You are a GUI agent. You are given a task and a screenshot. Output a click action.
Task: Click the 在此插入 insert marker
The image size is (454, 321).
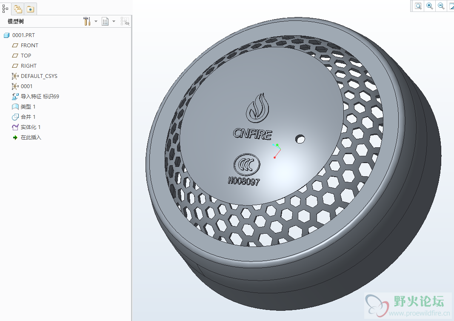[x=31, y=138]
